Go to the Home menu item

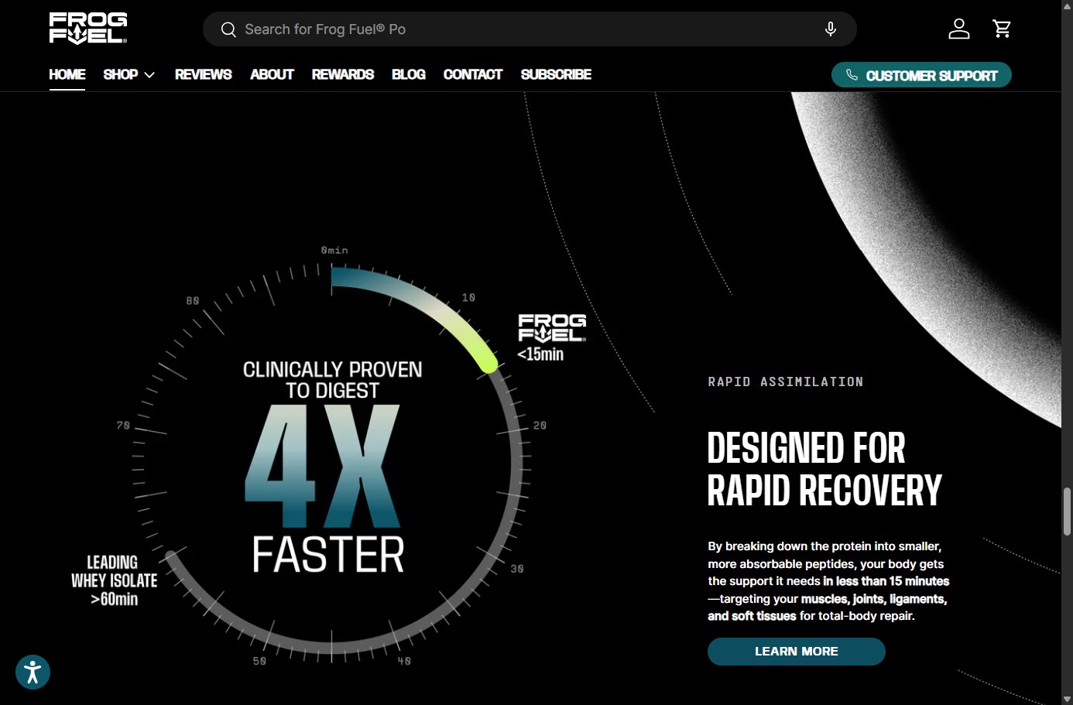tap(67, 75)
